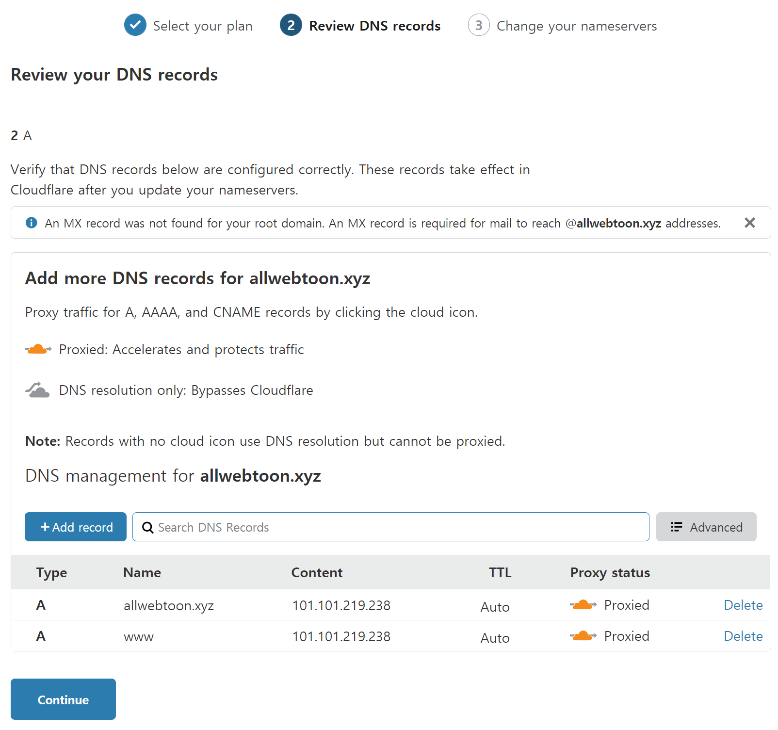Screen dimensions: 778x730
Task: Click the orange Proxied cloud legend icon
Action: [x=38, y=349]
